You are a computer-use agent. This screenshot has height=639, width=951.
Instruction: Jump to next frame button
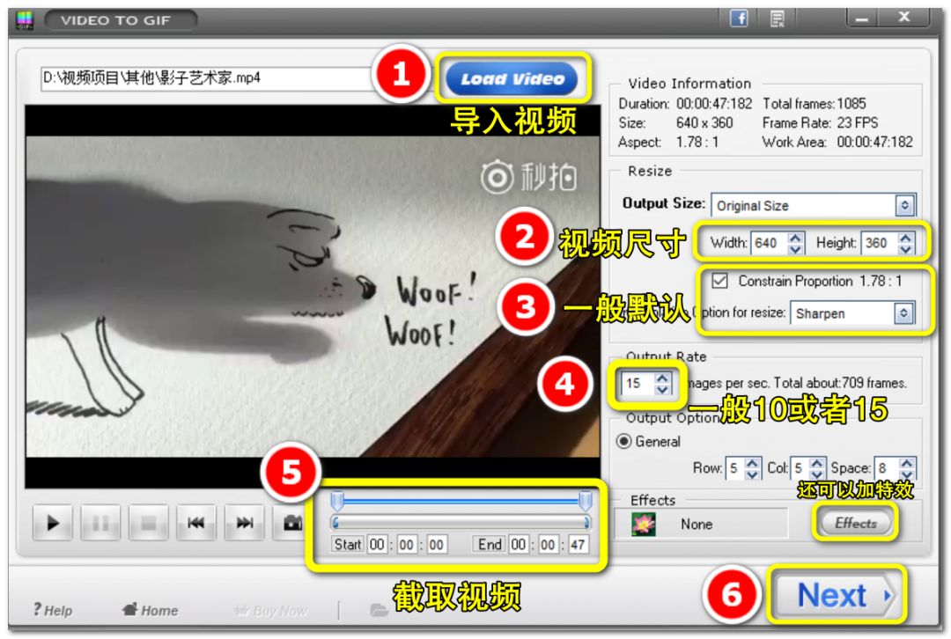(x=245, y=522)
